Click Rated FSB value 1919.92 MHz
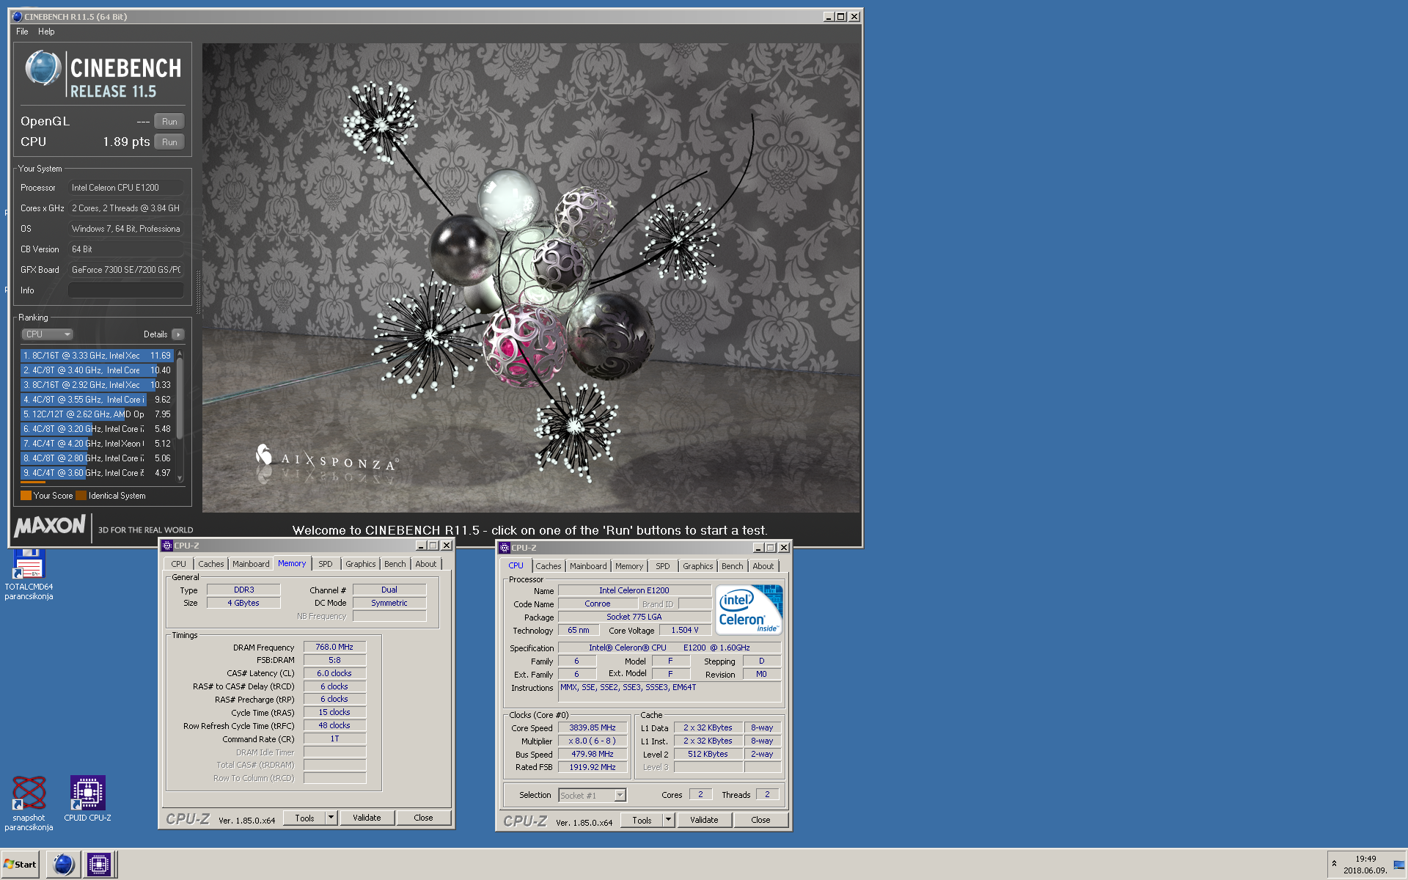The height and width of the screenshot is (880, 1408). click(593, 767)
